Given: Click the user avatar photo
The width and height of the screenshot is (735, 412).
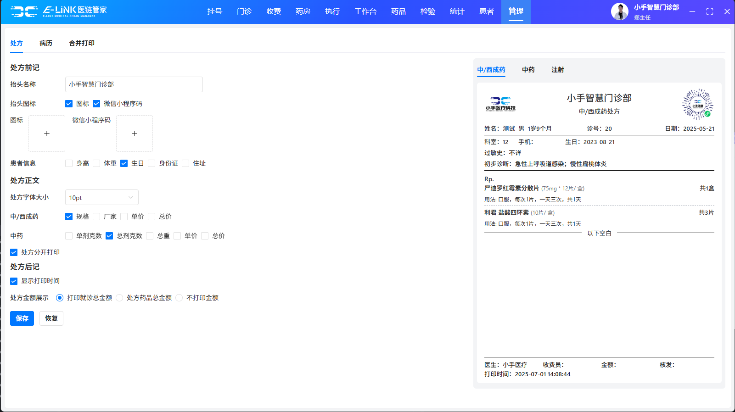Looking at the screenshot, I should [x=619, y=11].
